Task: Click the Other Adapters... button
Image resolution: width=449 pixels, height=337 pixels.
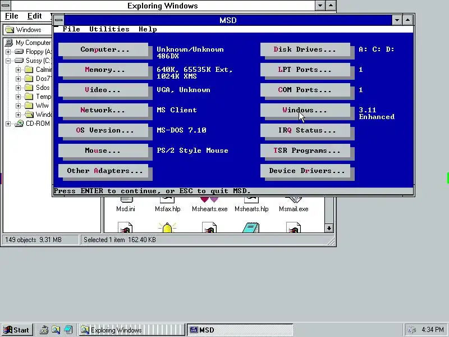Action: pyautogui.click(x=103, y=171)
